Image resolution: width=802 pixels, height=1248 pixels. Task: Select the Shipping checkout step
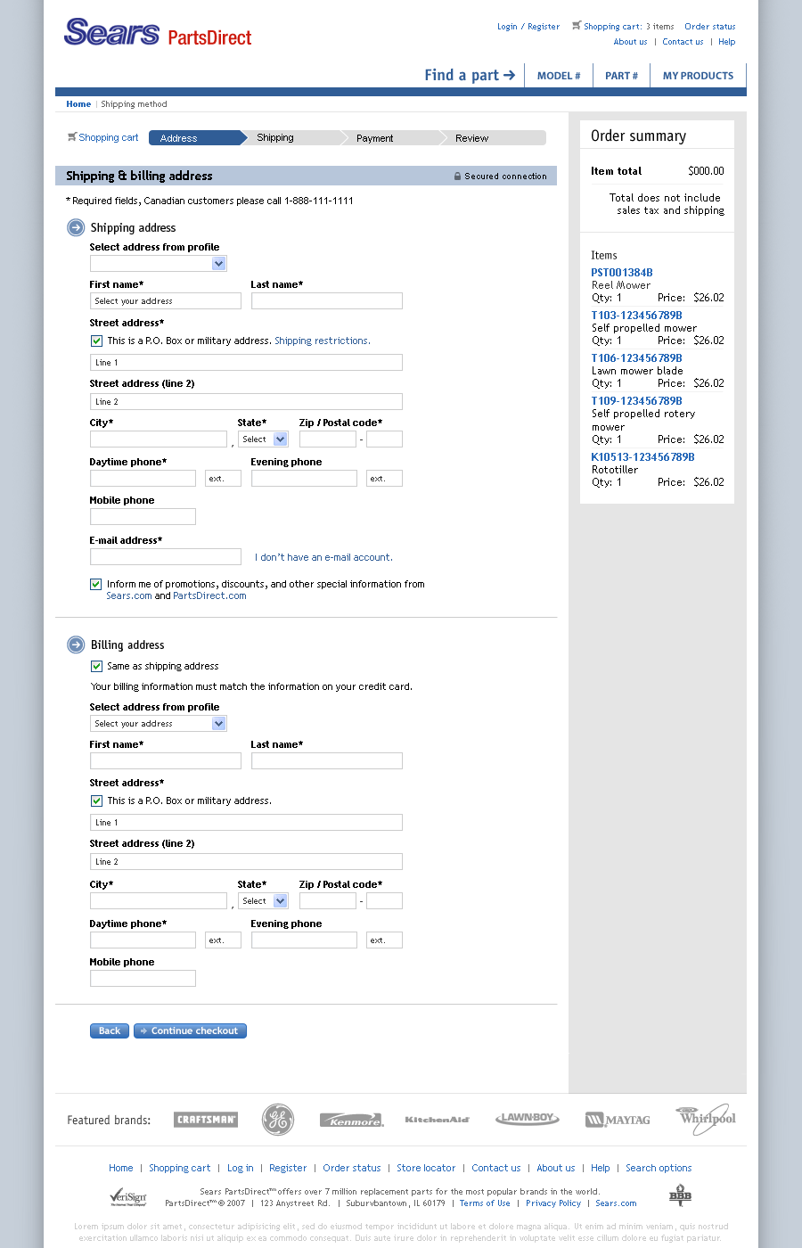(293, 138)
